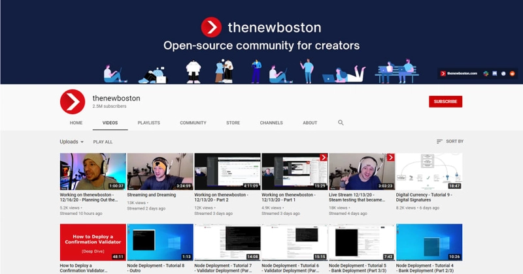
Task: Click the '13K views' text
Action: coord(137,203)
